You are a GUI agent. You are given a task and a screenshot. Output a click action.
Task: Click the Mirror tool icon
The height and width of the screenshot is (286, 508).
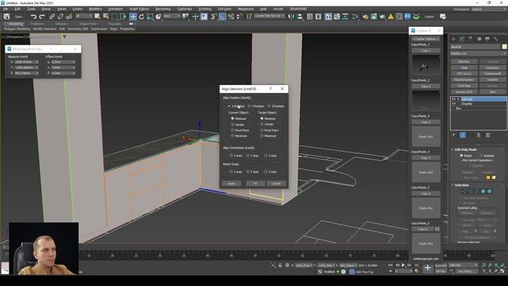291,16
